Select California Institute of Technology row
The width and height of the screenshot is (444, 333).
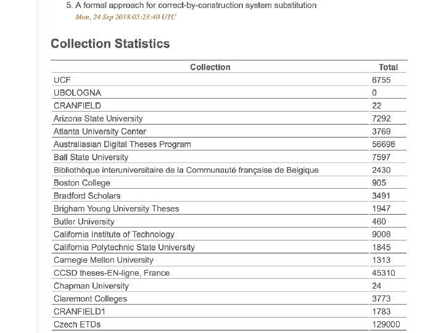[x=229, y=234]
